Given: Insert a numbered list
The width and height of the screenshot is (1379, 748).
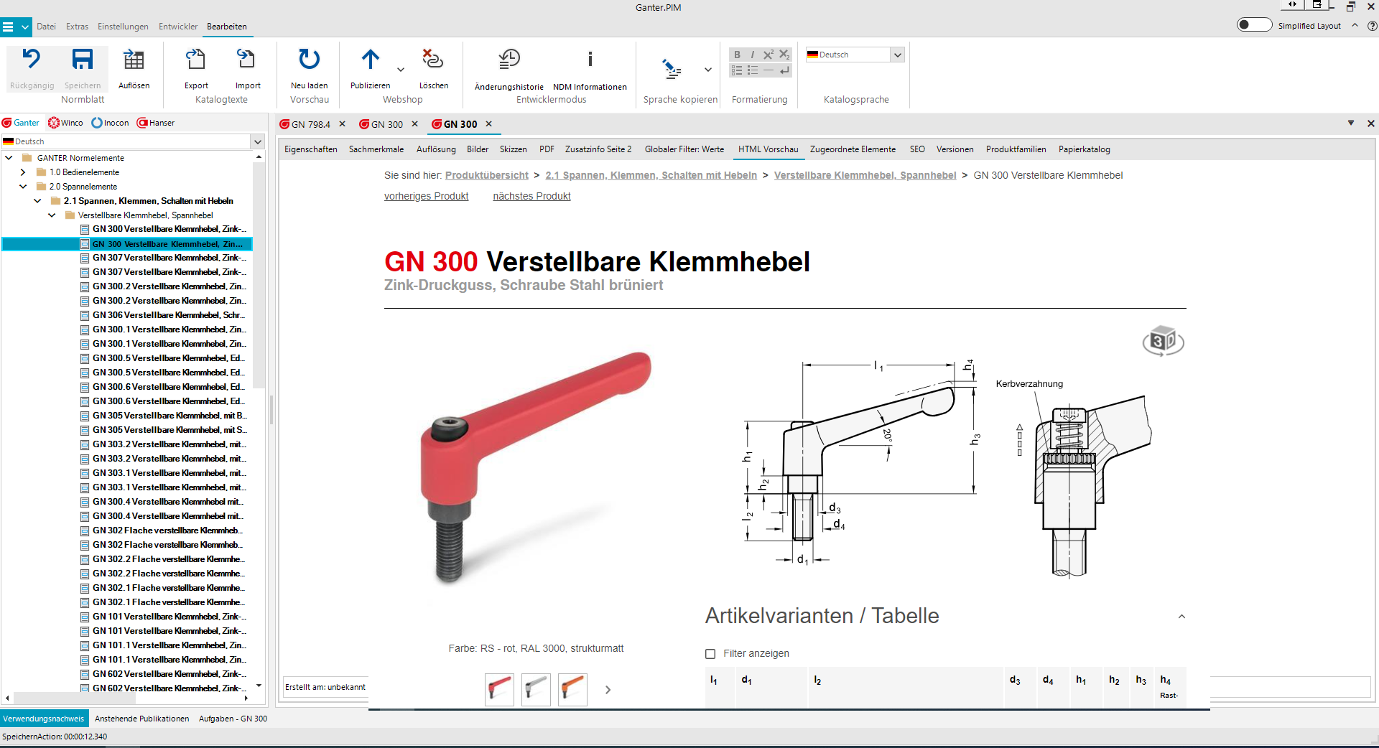Looking at the screenshot, I should [x=737, y=70].
